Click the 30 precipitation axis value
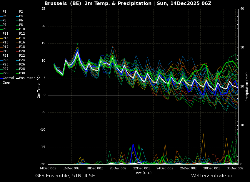 [x=242, y=48]
